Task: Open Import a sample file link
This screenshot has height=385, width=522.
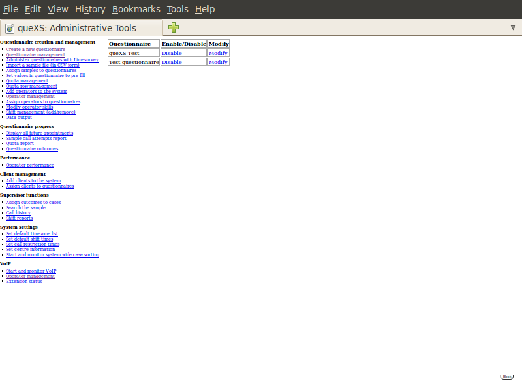Action: (x=42, y=65)
